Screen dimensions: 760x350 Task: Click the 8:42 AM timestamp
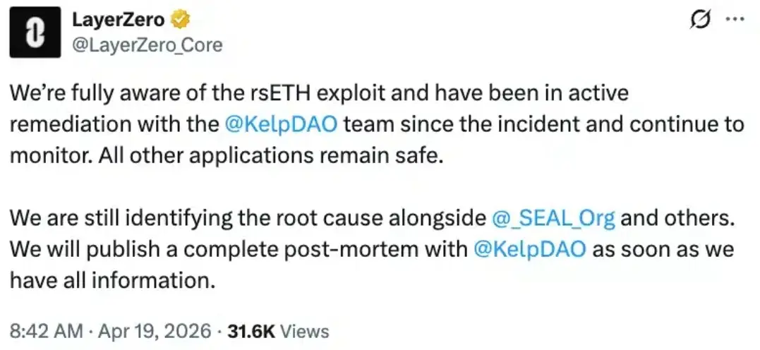point(46,332)
